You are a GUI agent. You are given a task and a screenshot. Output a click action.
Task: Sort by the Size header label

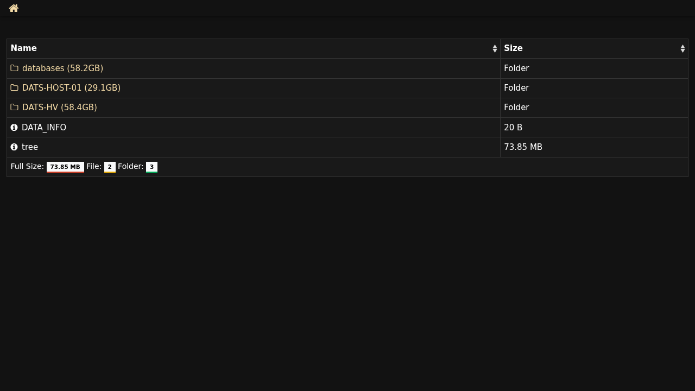click(513, 48)
